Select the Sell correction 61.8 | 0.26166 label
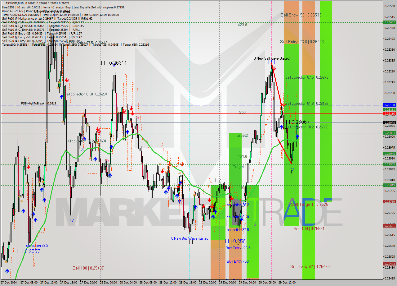The image size is (397, 286). pyautogui.click(x=307, y=103)
